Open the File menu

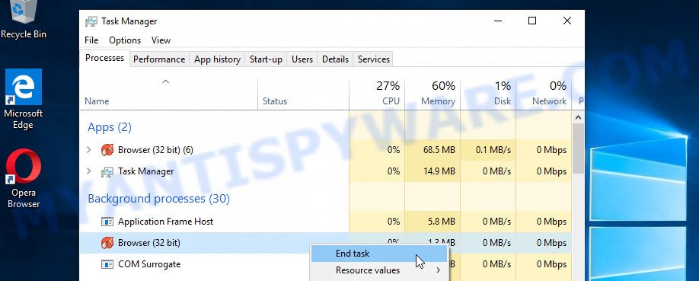[x=91, y=40]
